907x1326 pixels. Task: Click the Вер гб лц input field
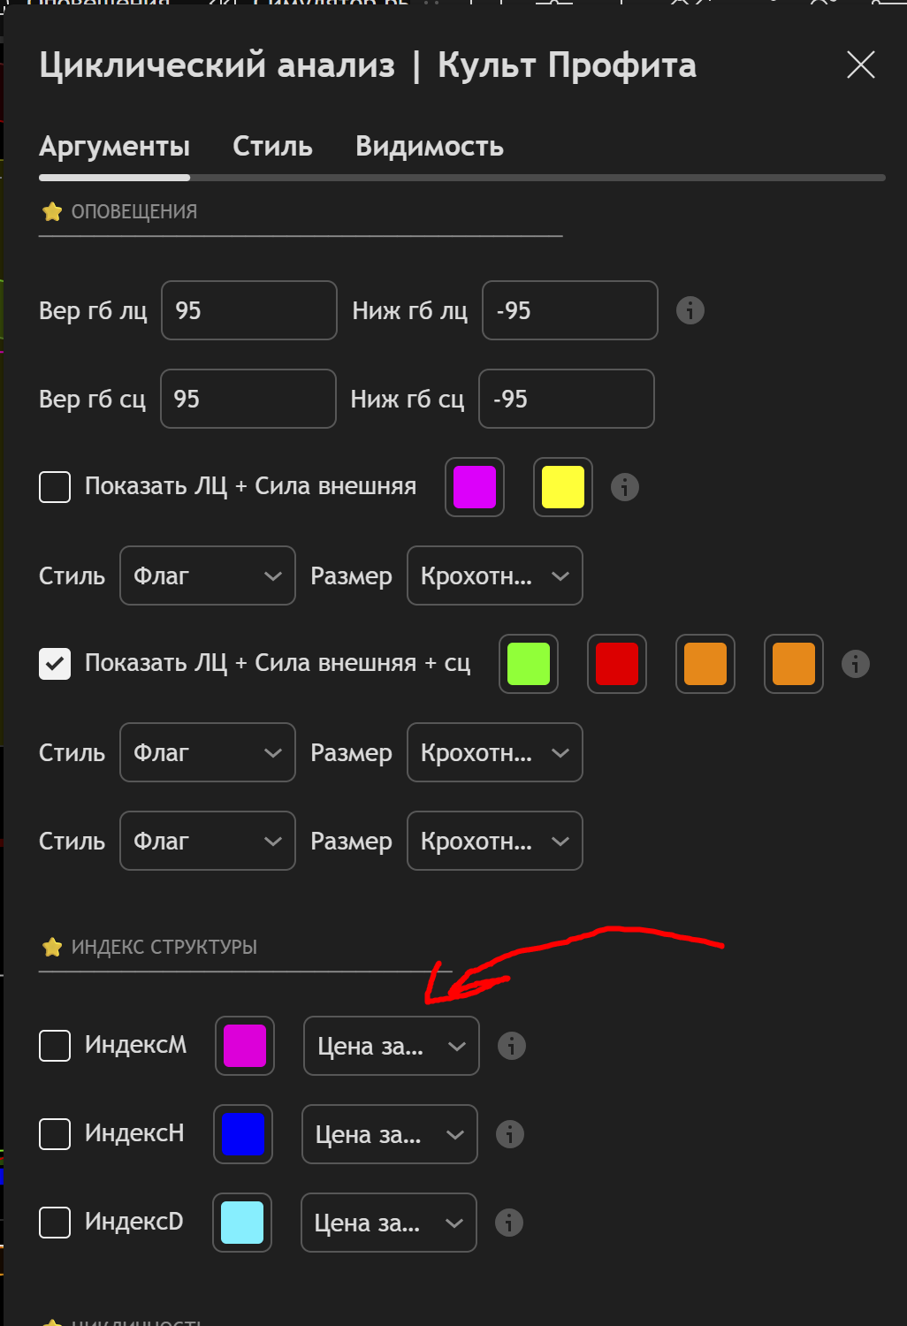pos(248,310)
